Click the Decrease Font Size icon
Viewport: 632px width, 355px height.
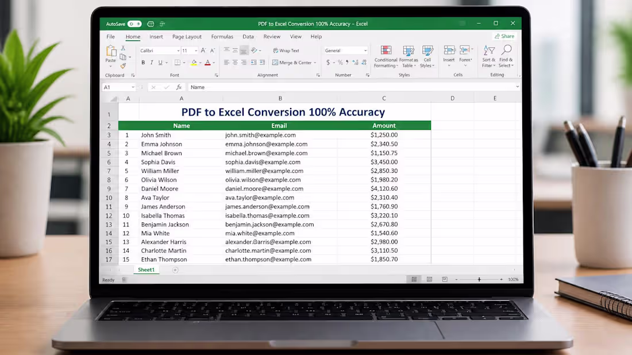(x=213, y=51)
